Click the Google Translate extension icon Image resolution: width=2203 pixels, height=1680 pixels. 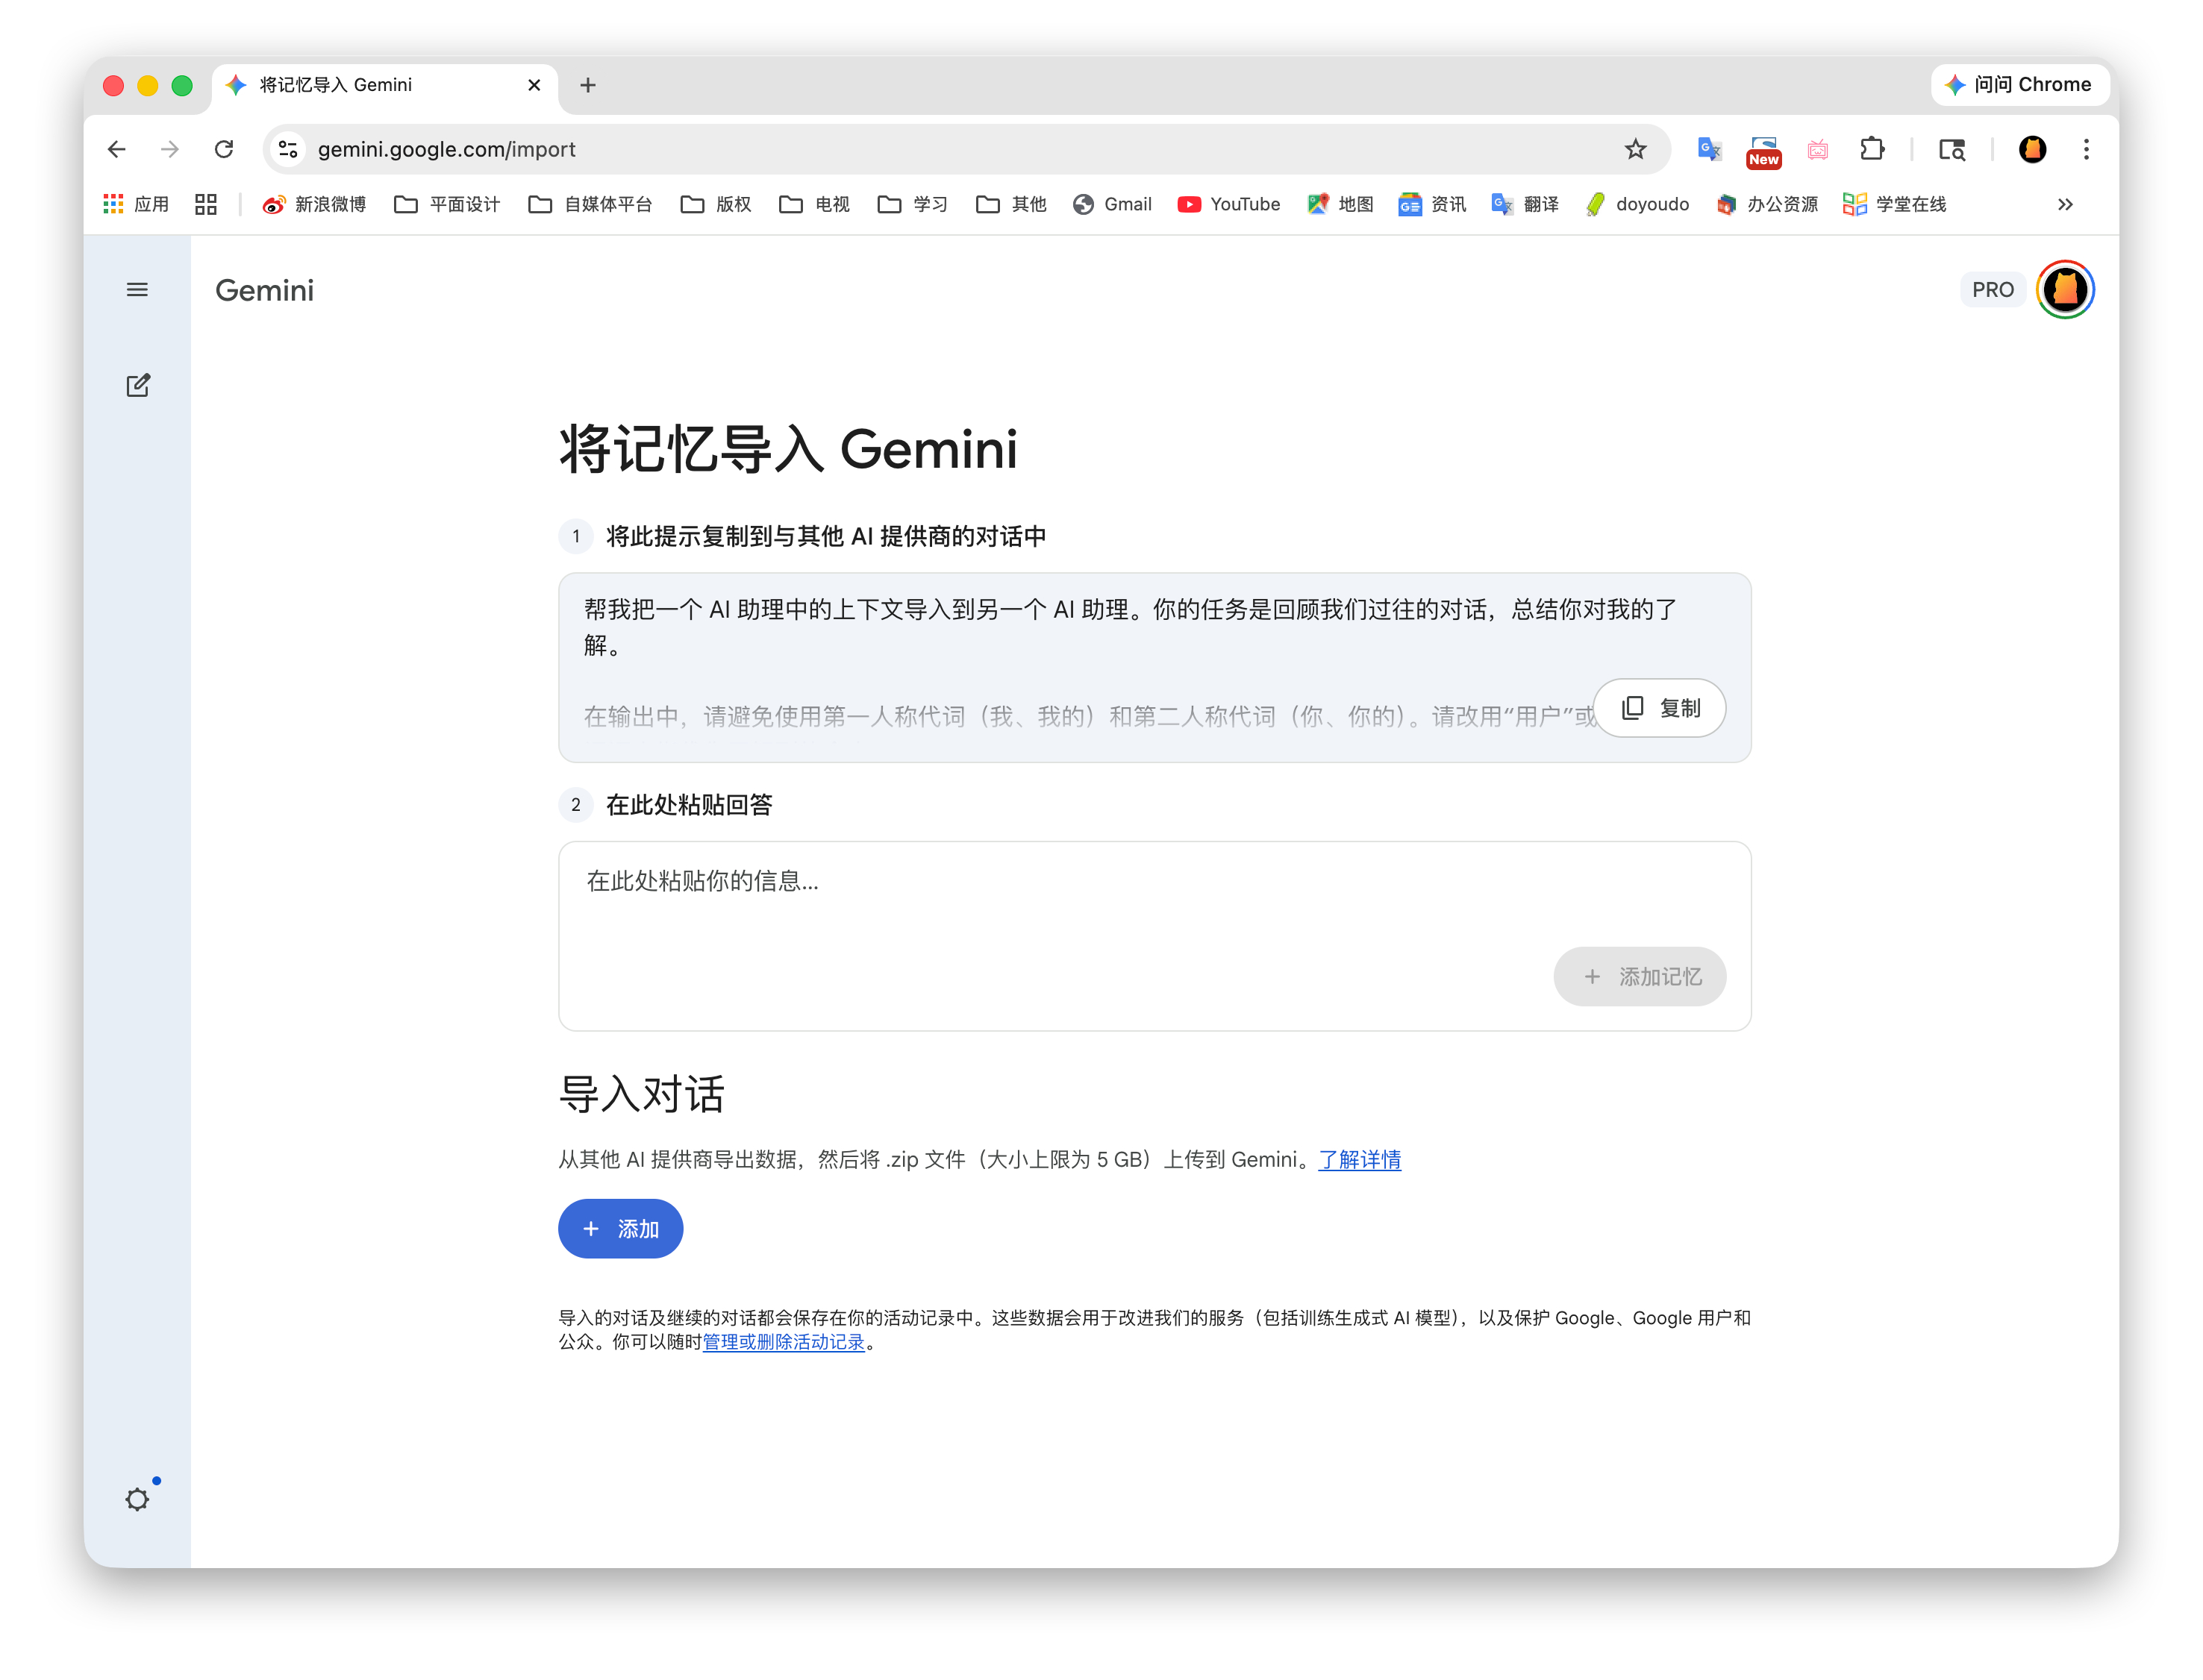point(1709,149)
